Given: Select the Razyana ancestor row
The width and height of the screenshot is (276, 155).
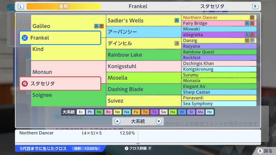Looking at the screenshot, I should click(x=219, y=46).
